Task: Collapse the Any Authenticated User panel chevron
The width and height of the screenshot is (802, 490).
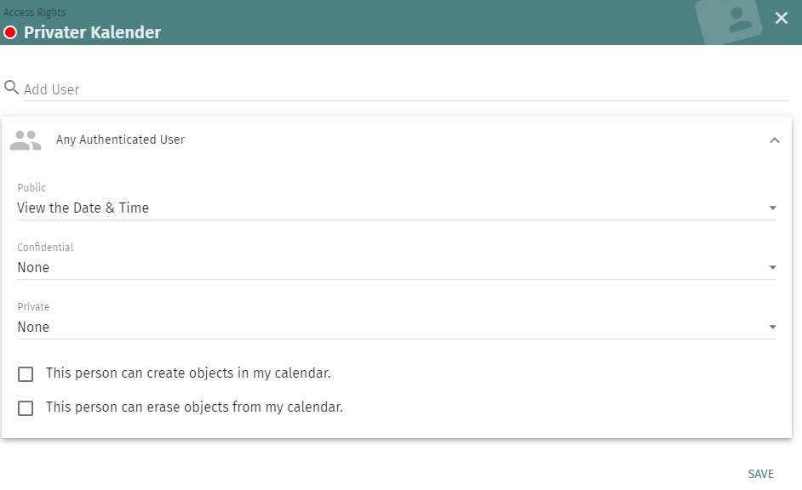Action: (x=774, y=140)
